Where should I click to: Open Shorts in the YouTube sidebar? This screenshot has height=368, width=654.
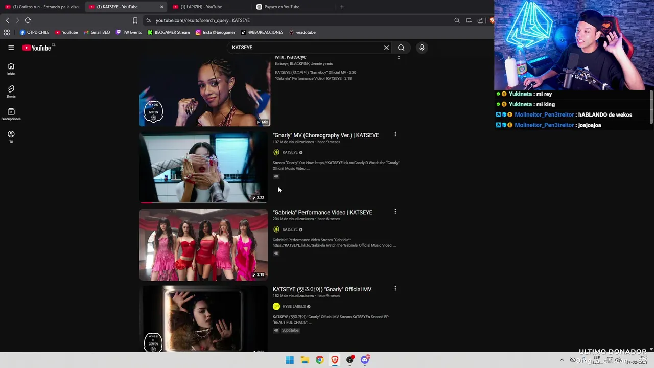[x=11, y=91]
